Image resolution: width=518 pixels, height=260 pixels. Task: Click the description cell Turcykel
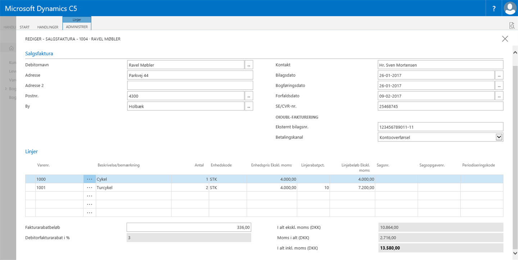[133, 187]
